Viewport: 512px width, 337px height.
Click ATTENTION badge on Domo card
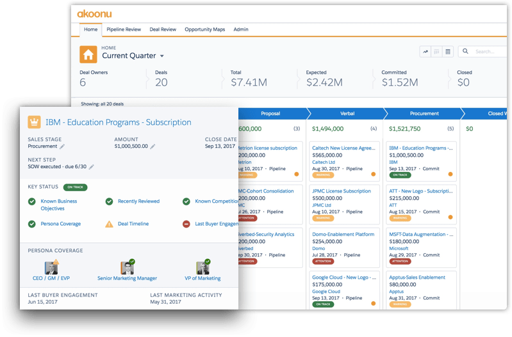pos(323,262)
